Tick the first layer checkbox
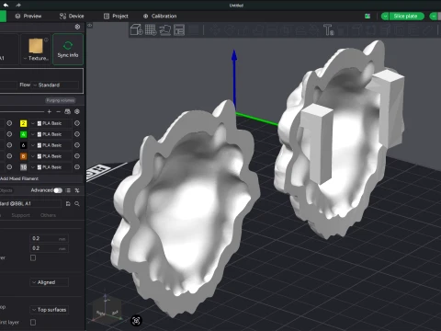Image resolution: width=441 pixels, height=331 pixels. pyautogui.click(x=33, y=322)
